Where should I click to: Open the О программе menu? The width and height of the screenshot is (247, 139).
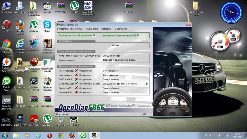click(120, 29)
